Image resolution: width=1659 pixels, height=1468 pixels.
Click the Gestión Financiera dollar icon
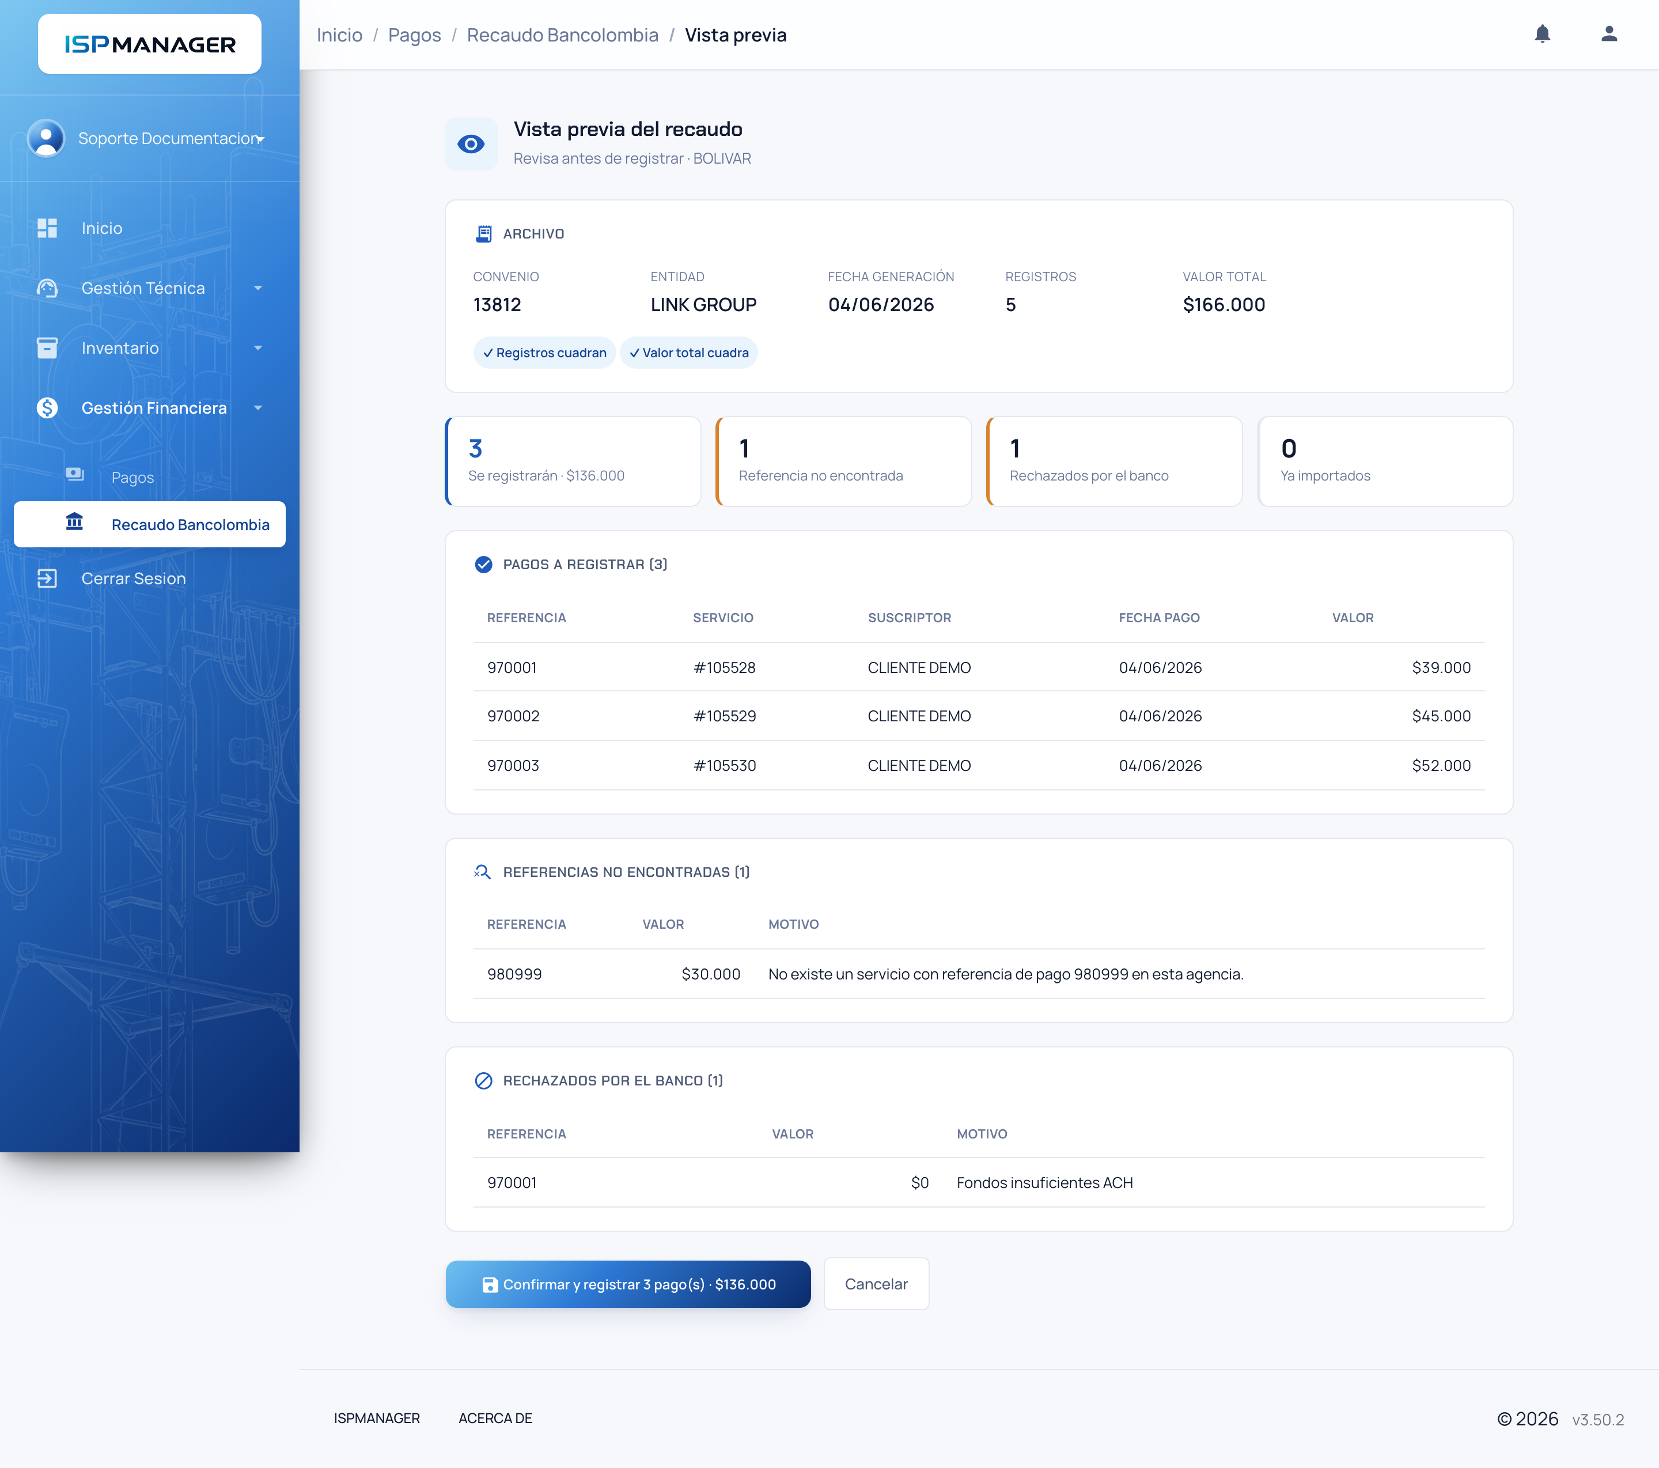tap(47, 407)
